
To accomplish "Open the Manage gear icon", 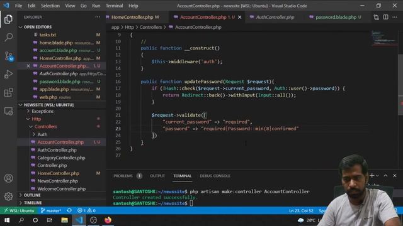I will pyautogui.click(x=8, y=196).
